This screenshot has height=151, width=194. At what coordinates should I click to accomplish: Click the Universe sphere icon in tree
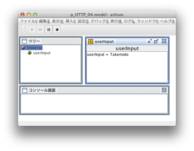click(23, 48)
